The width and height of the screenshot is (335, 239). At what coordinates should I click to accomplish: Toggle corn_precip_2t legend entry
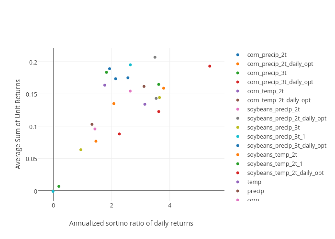(267, 54)
